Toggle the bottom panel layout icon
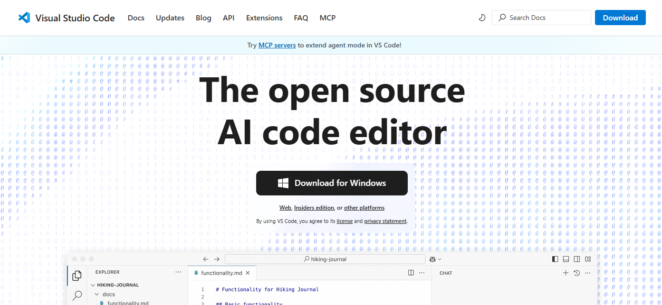The height and width of the screenshot is (305, 662). point(566,259)
